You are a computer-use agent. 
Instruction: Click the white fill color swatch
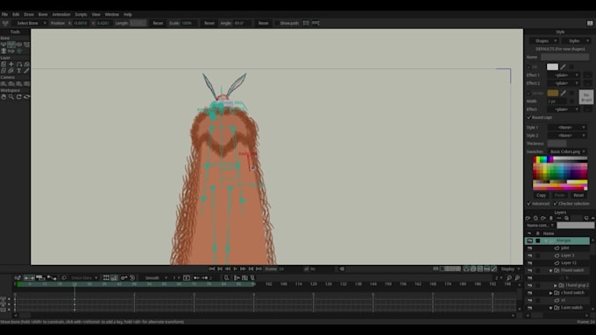click(x=552, y=66)
